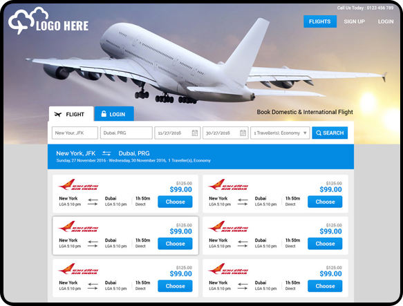Expand the Traveller(s), Economy dropdown
The image size is (403, 306).
coord(280,133)
